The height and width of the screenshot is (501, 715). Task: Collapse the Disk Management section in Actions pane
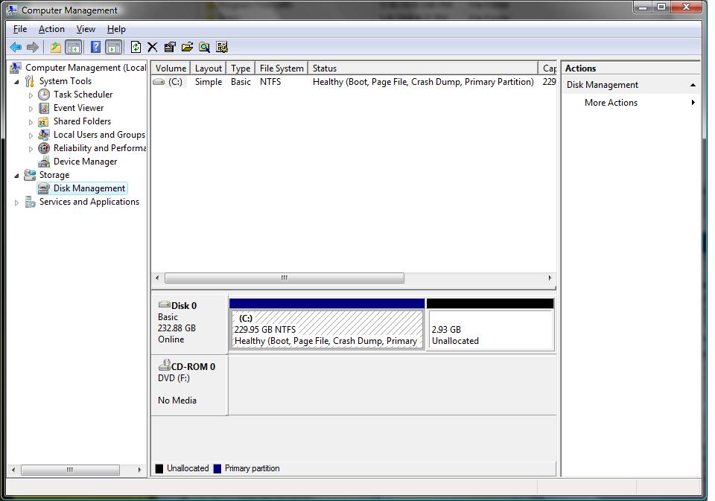(693, 86)
